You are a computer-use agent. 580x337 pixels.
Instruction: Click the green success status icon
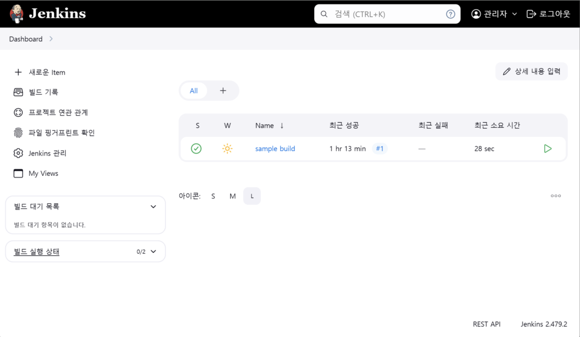(x=196, y=149)
